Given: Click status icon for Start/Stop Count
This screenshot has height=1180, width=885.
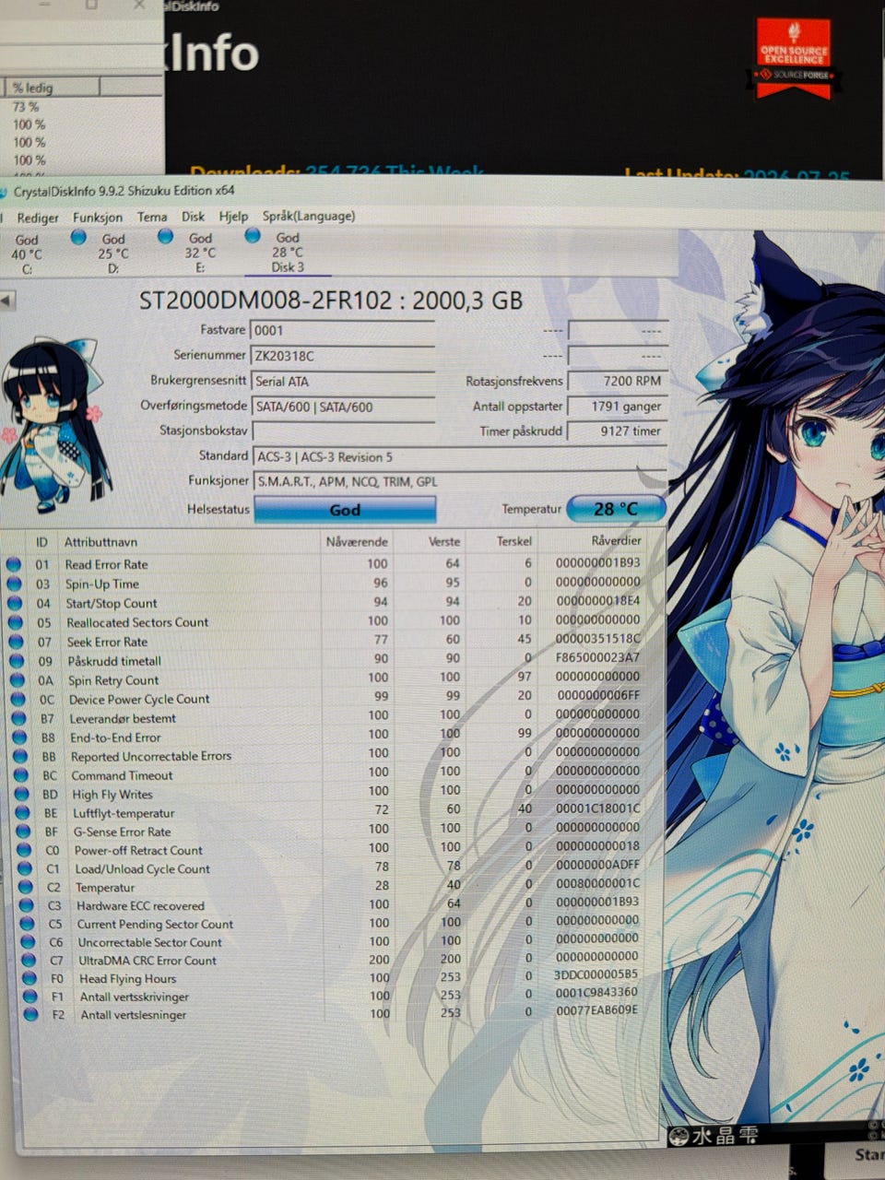Looking at the screenshot, I should pyautogui.click(x=15, y=604).
